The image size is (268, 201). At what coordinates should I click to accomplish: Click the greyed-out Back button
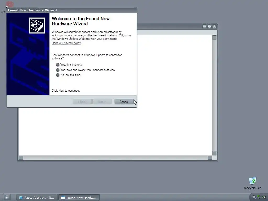pos(82,102)
